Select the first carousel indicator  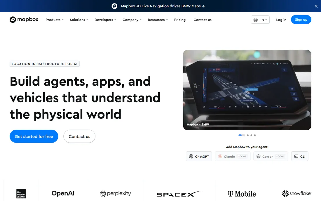[x=242, y=135]
